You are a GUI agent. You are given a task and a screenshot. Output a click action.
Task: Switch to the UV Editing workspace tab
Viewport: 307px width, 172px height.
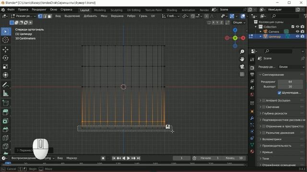134,10
